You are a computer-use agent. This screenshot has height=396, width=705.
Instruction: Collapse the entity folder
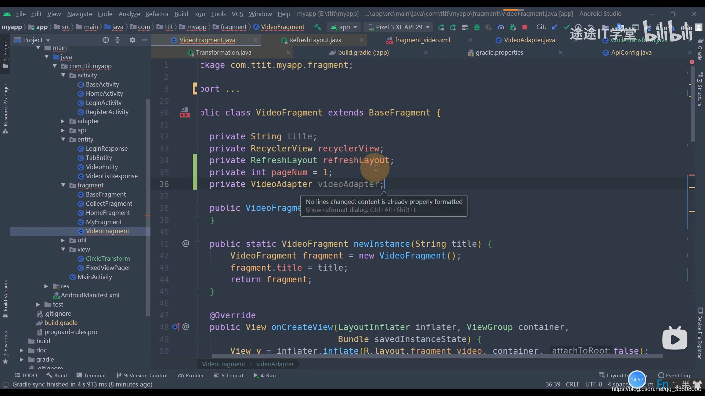pos(63,139)
